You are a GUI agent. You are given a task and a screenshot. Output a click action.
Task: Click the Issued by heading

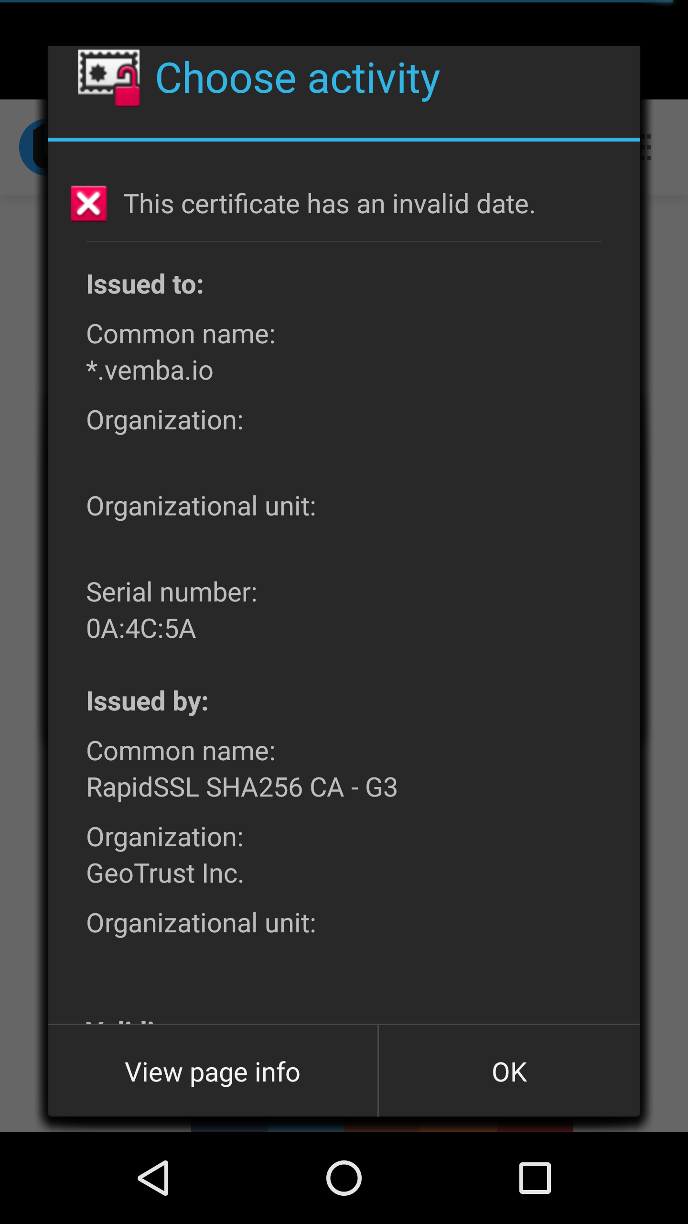click(148, 701)
